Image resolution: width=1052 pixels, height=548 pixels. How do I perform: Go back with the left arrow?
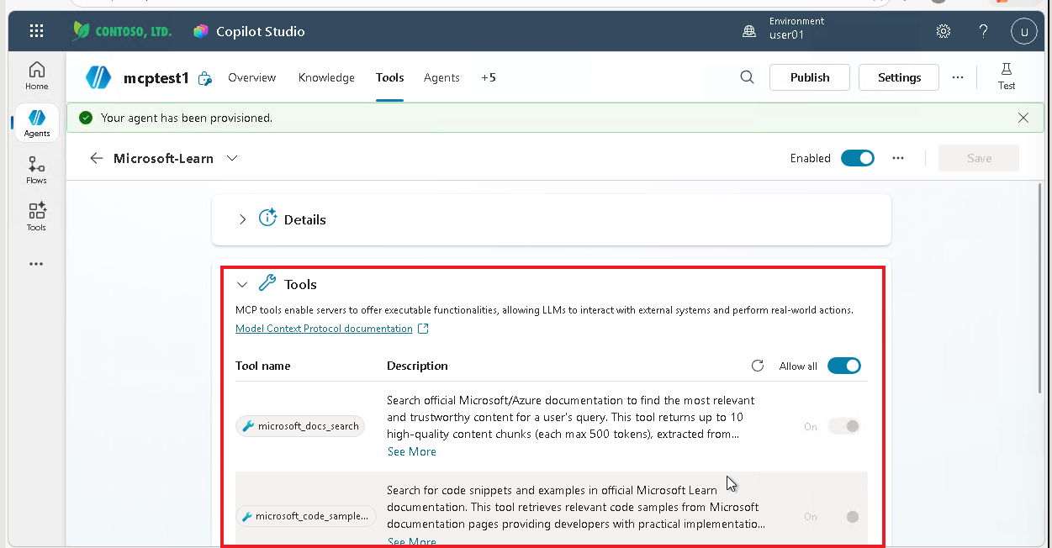(x=97, y=158)
